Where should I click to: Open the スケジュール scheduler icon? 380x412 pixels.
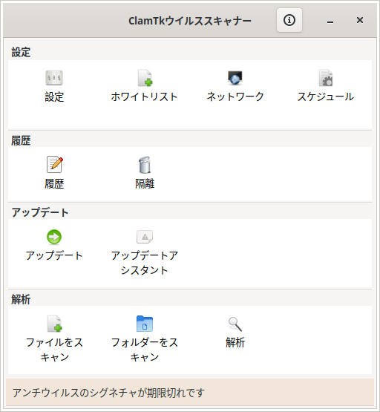(x=326, y=78)
